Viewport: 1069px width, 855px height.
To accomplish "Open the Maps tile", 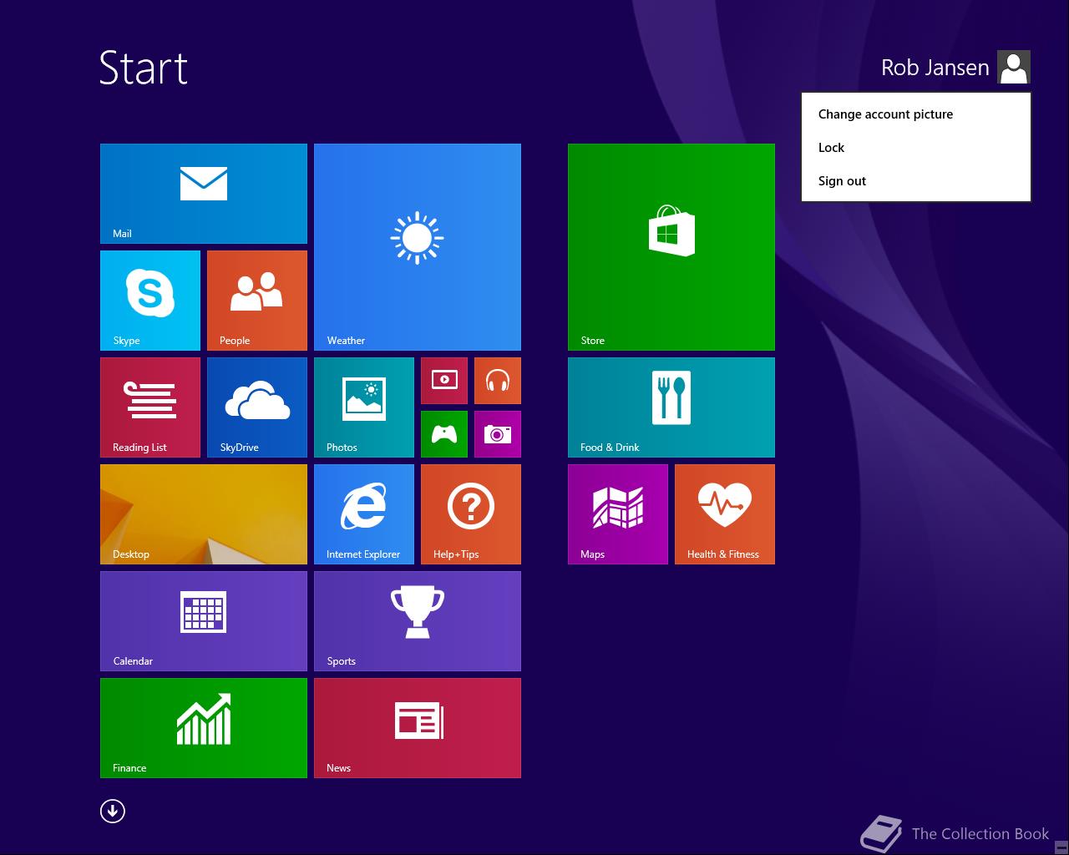I will pos(618,514).
